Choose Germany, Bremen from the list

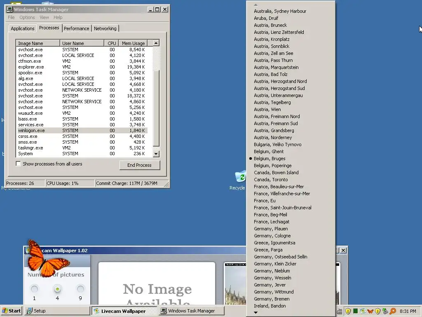291,299
